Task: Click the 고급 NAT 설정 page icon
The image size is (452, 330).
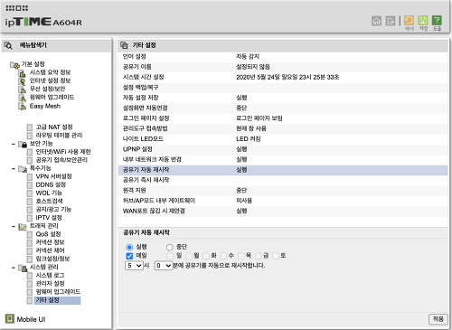Action: point(30,127)
